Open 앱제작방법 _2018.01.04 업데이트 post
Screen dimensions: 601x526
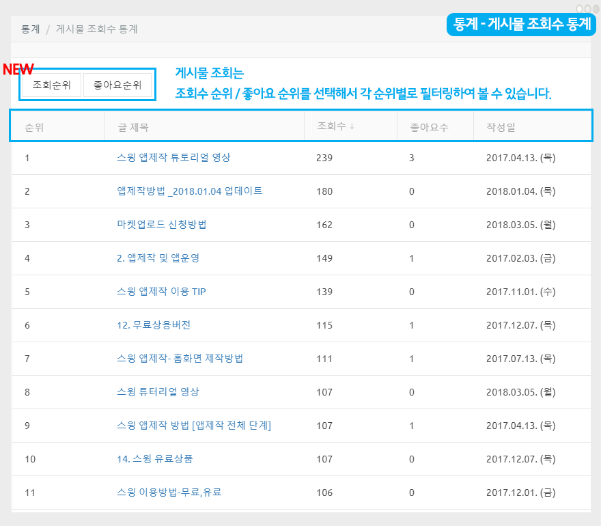189,191
